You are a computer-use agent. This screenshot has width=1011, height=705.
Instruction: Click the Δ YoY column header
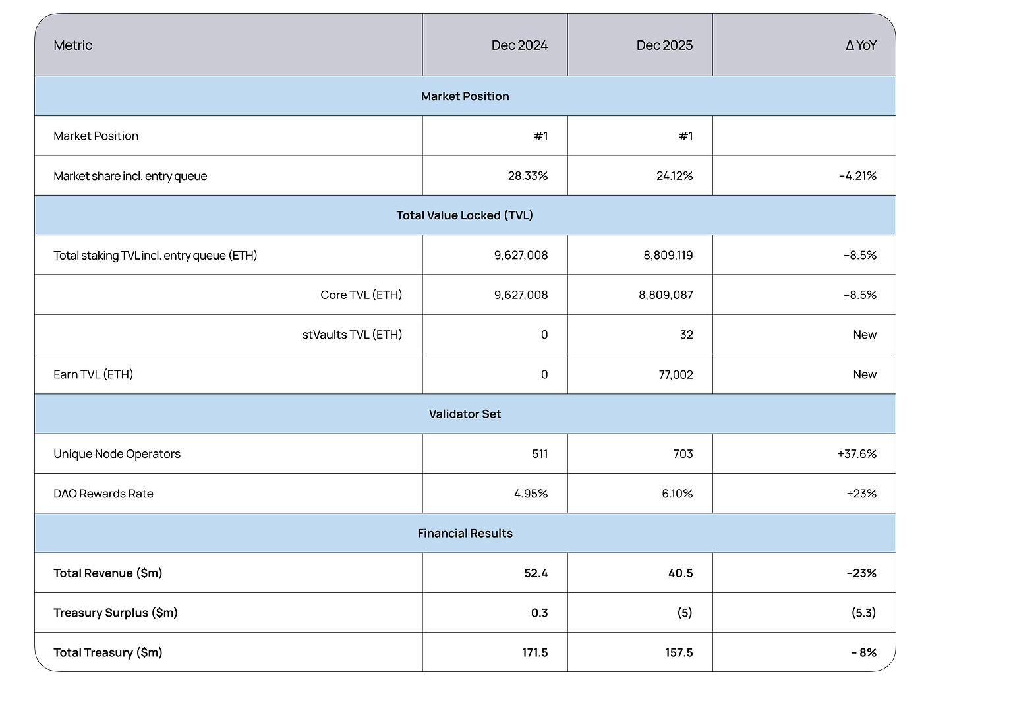pyautogui.click(x=861, y=45)
